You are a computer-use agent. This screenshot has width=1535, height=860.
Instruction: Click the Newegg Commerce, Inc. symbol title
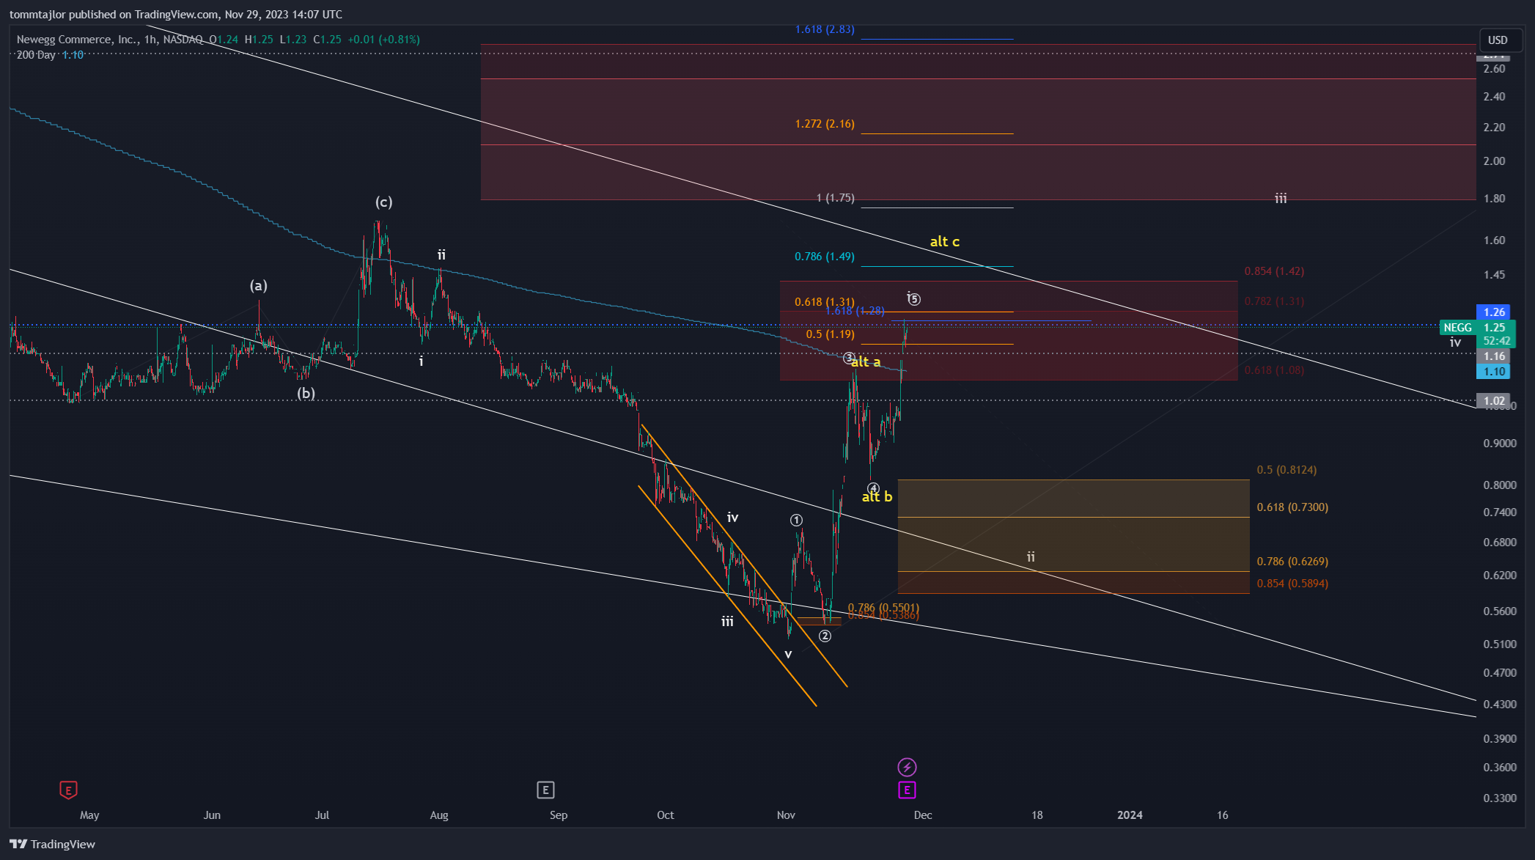78,40
